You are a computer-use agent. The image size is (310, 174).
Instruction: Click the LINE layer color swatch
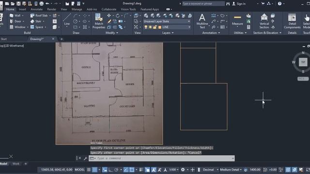pyautogui.click(x=159, y=27)
